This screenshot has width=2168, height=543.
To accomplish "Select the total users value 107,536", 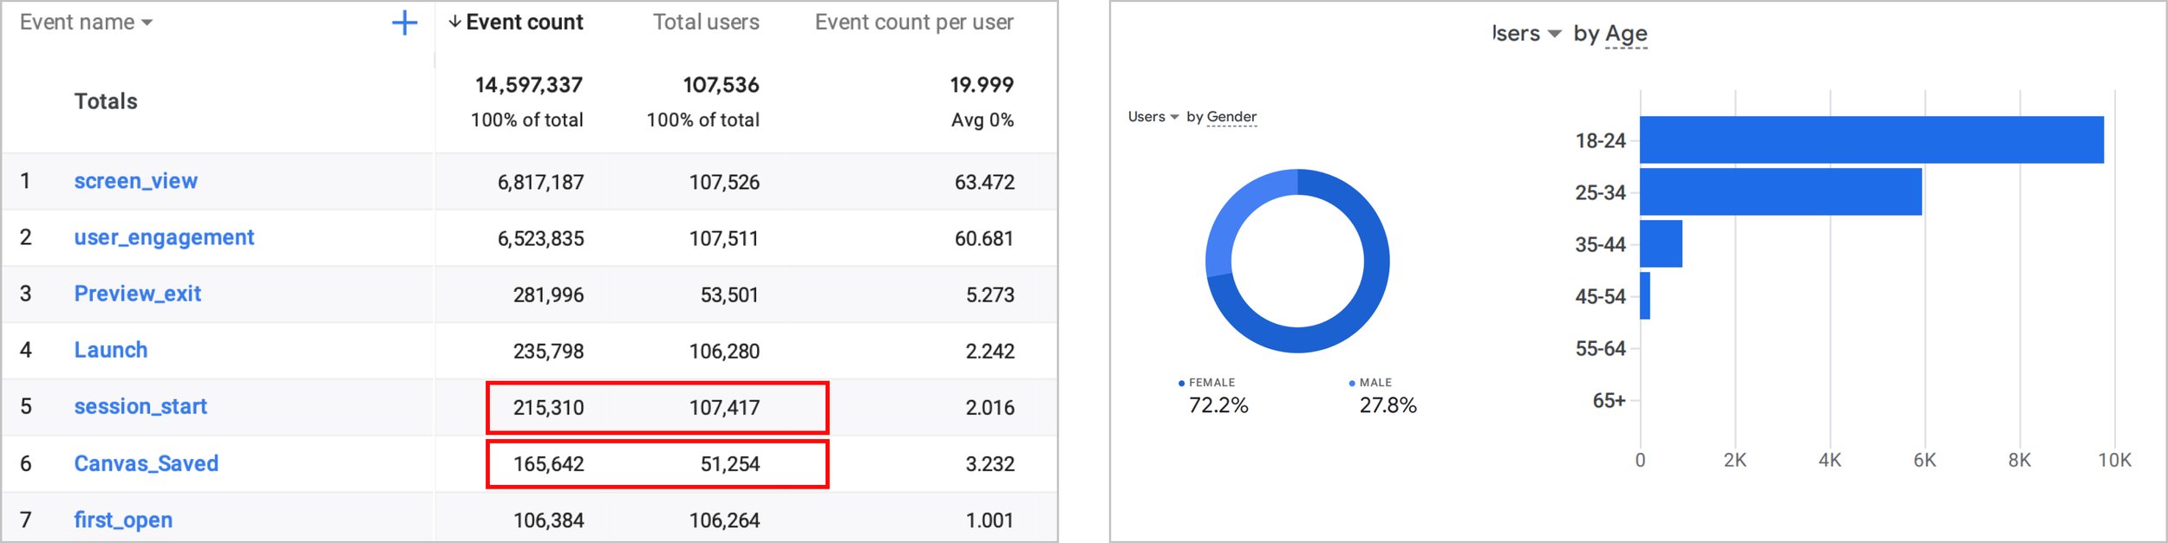I will point(721,85).
